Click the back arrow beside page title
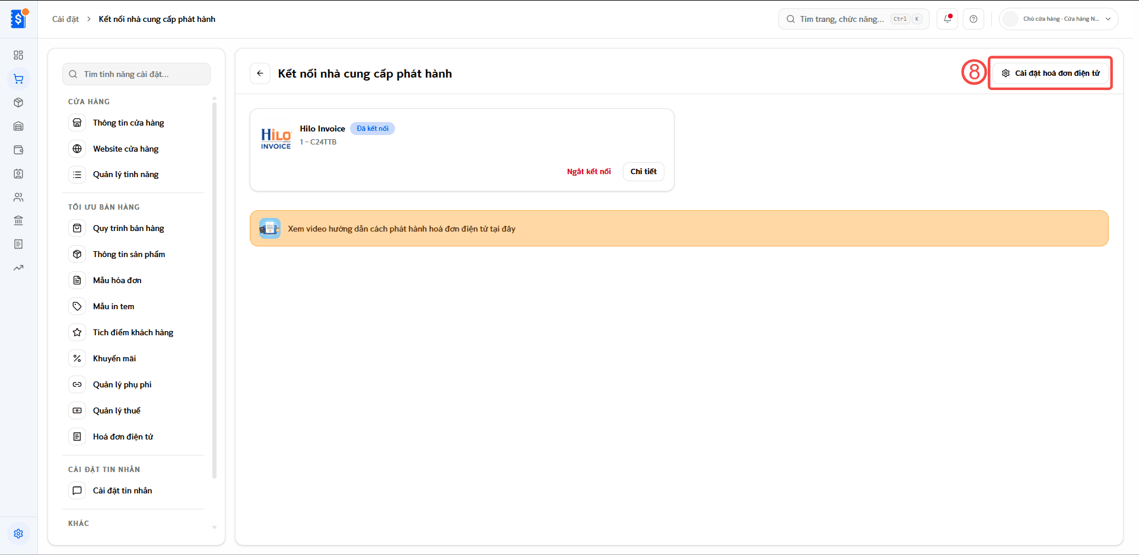This screenshot has height=555, width=1139. click(260, 73)
